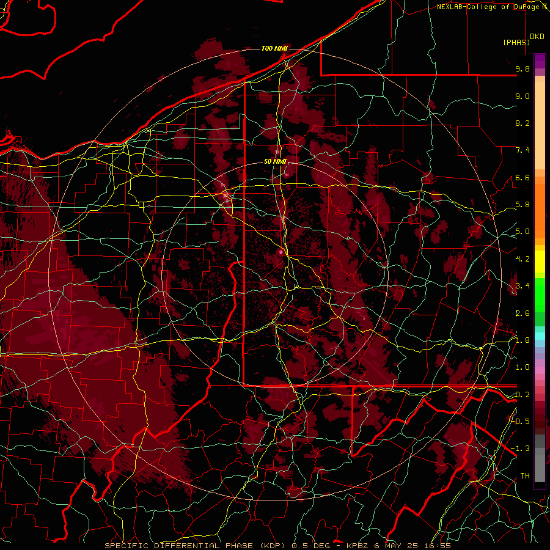This screenshot has width=550, height=550.
Task: Click the bright green segment of the color bar
Action: pyautogui.click(x=540, y=295)
